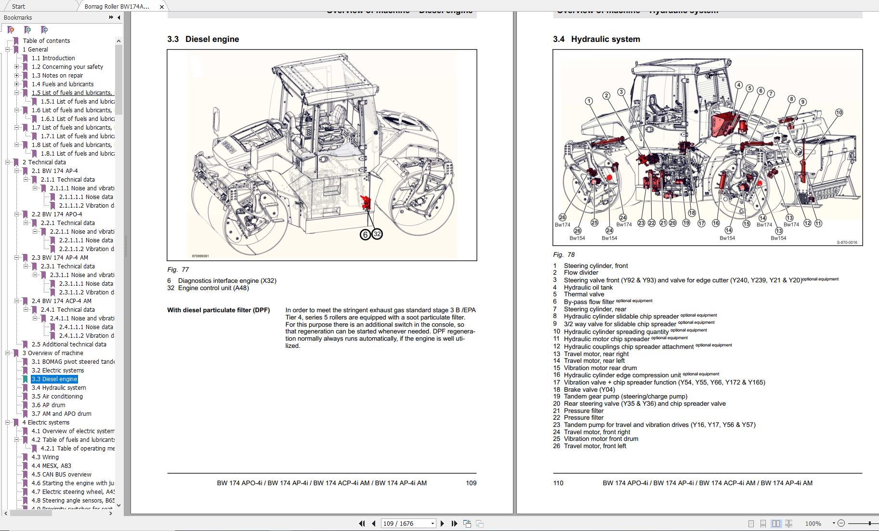Click the bookmark icon beside 4.5 CAN BUS overview
879x531 pixels.
pyautogui.click(x=25, y=475)
